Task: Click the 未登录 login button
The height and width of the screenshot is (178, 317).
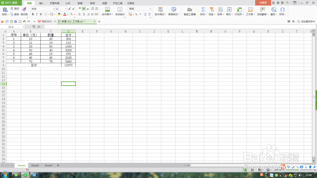Action: point(263,3)
